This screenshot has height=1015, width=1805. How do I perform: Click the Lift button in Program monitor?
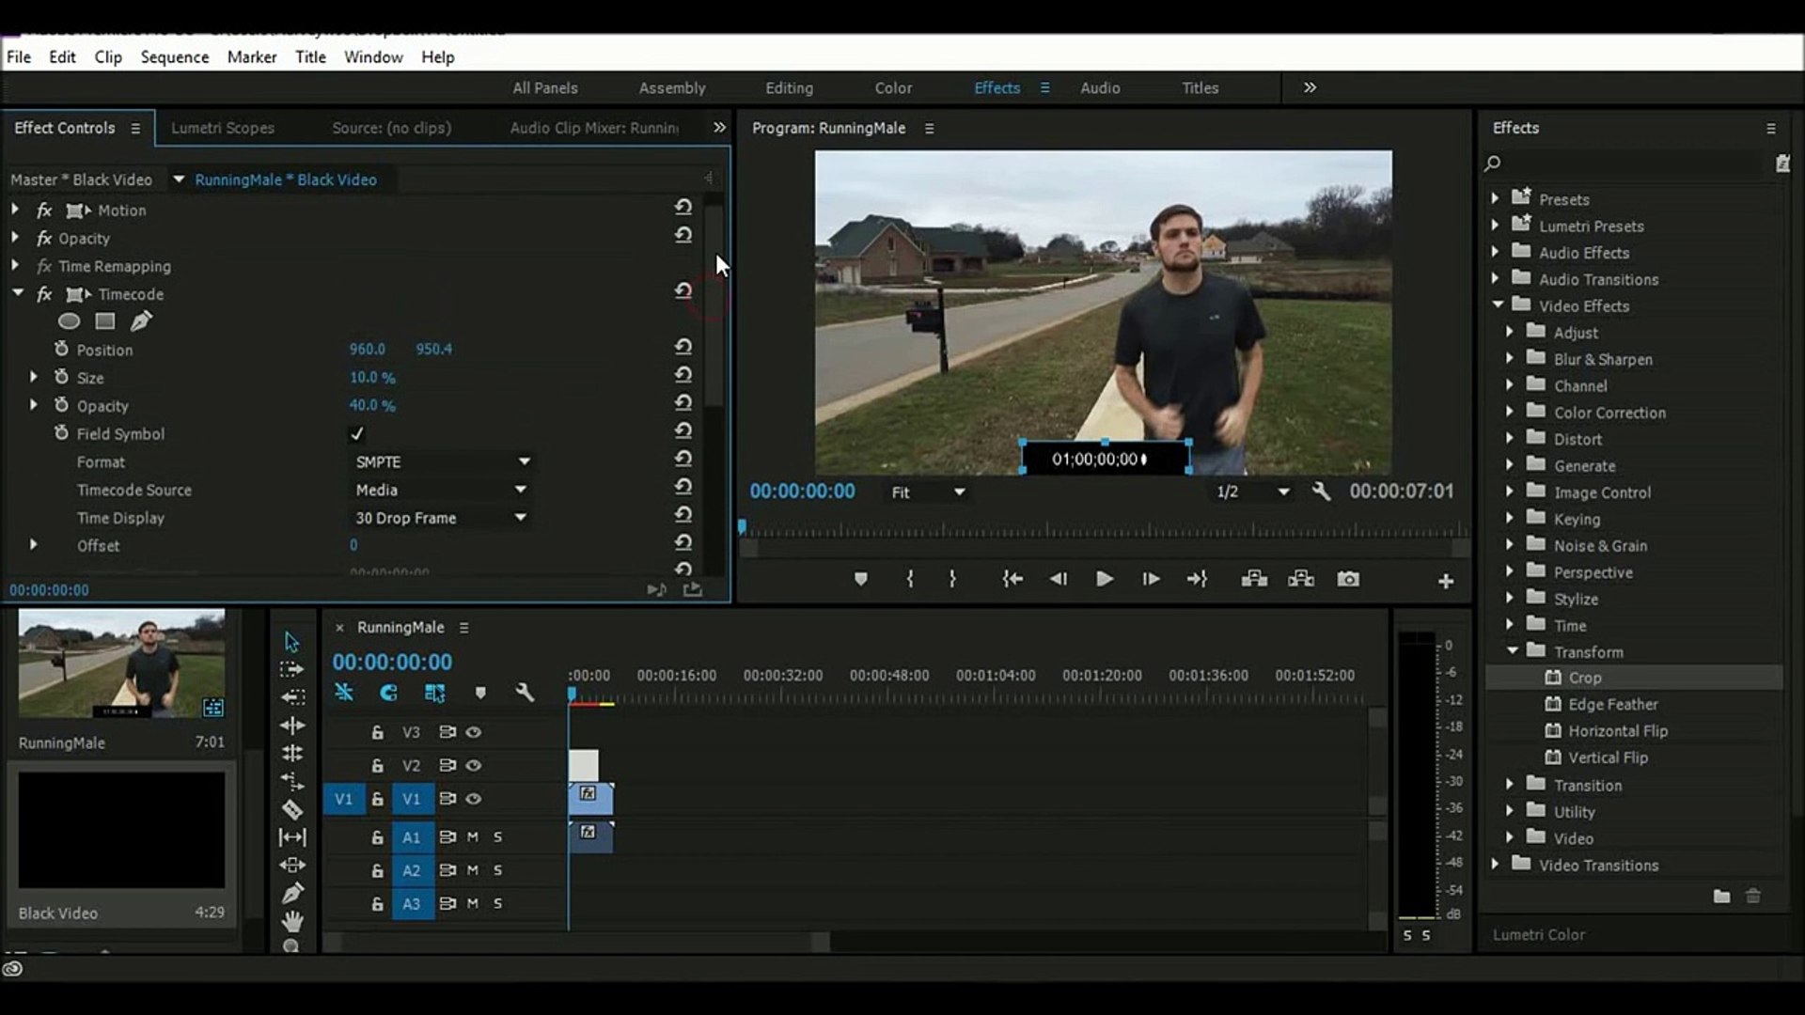pyautogui.click(x=1254, y=579)
